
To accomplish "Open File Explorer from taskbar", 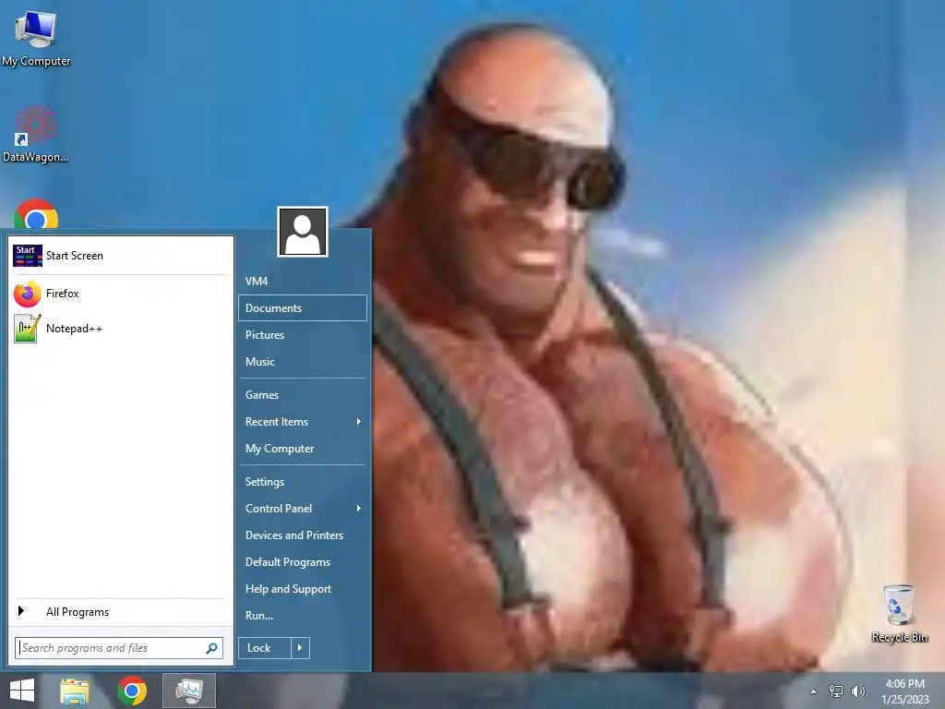I will [75, 691].
